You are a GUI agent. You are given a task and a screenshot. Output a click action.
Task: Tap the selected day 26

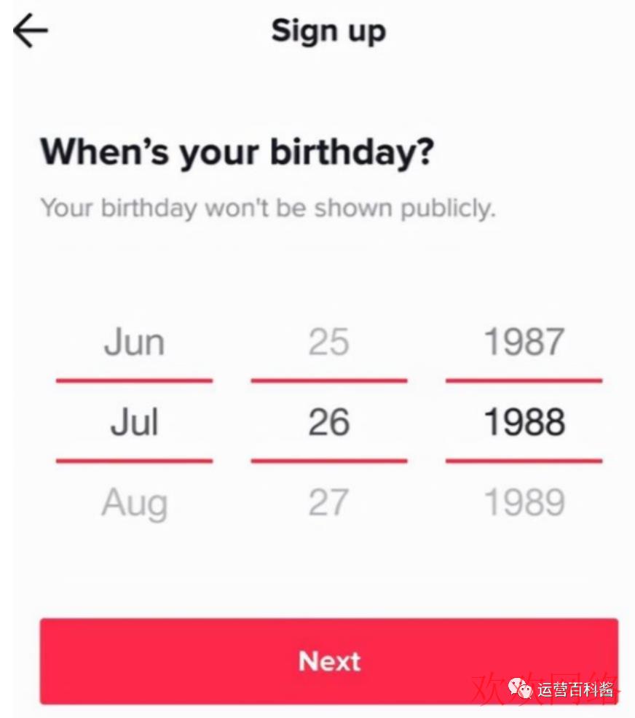pos(329,422)
